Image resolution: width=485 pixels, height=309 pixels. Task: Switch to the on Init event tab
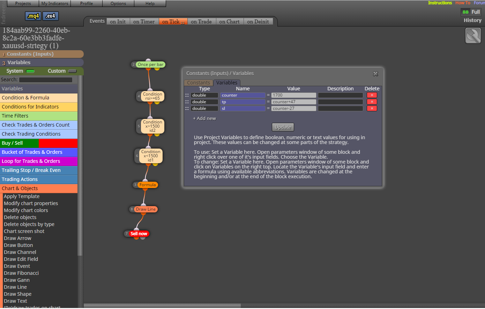pyautogui.click(x=118, y=22)
